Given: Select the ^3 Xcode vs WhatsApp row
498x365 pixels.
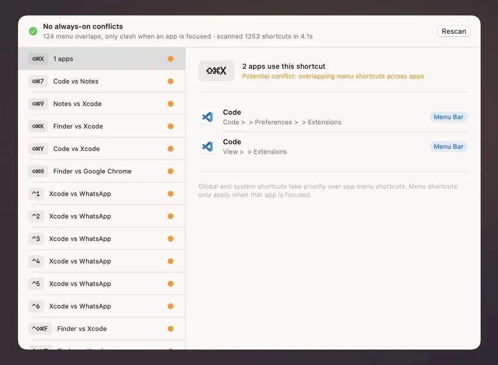Looking at the screenshot, I should pos(101,239).
